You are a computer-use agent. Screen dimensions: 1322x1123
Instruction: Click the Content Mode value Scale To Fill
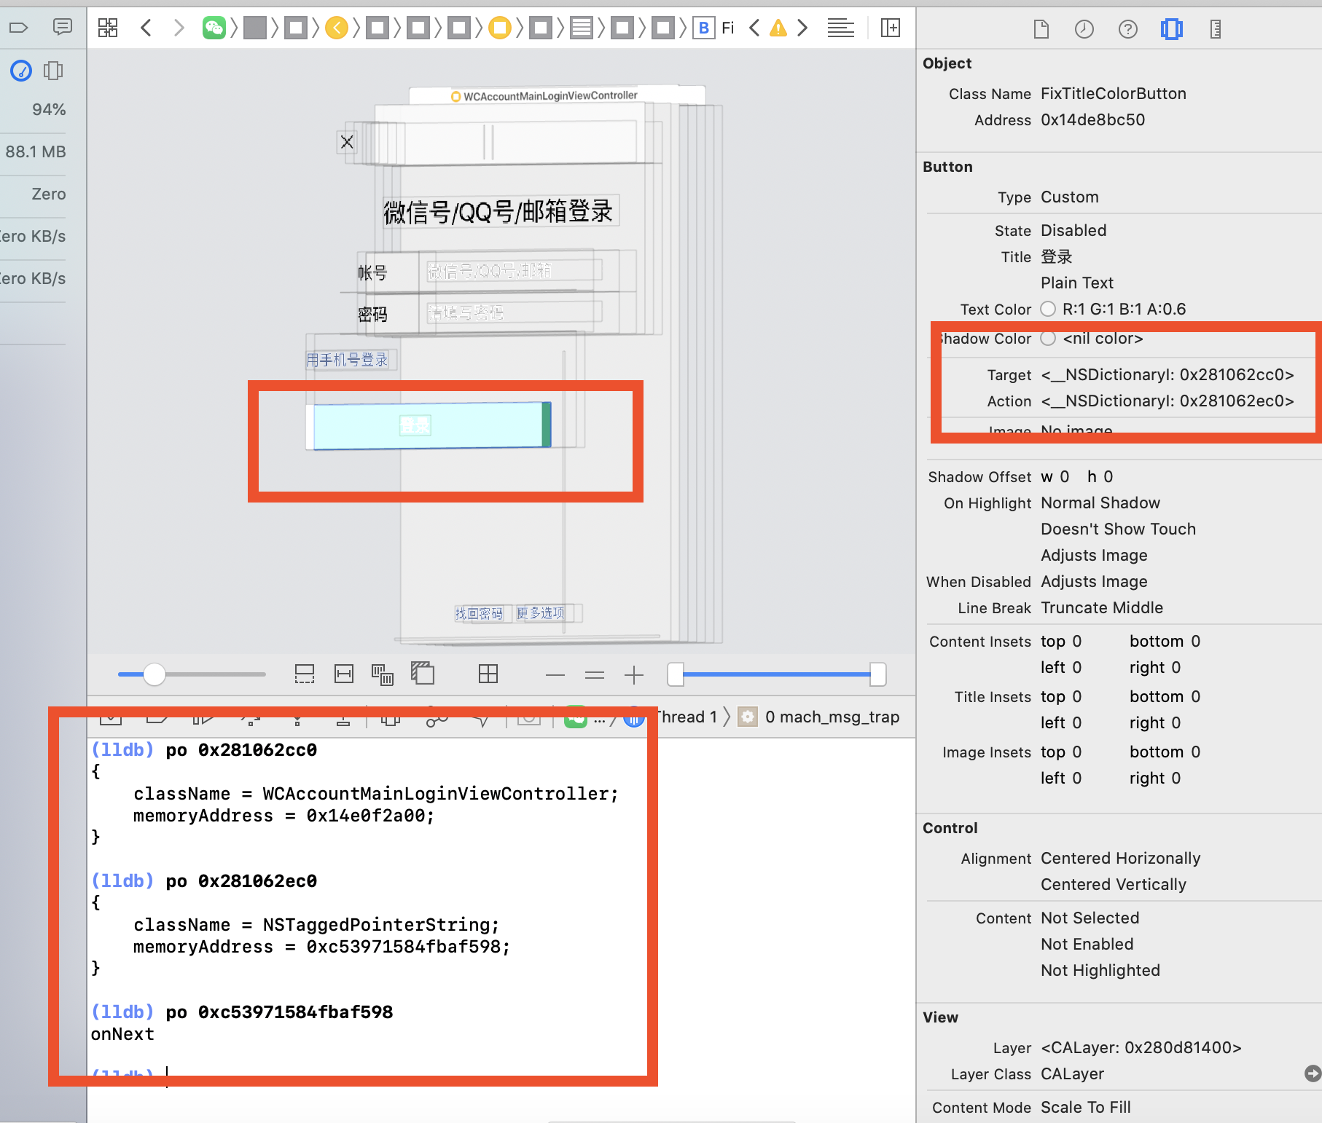(1086, 1107)
